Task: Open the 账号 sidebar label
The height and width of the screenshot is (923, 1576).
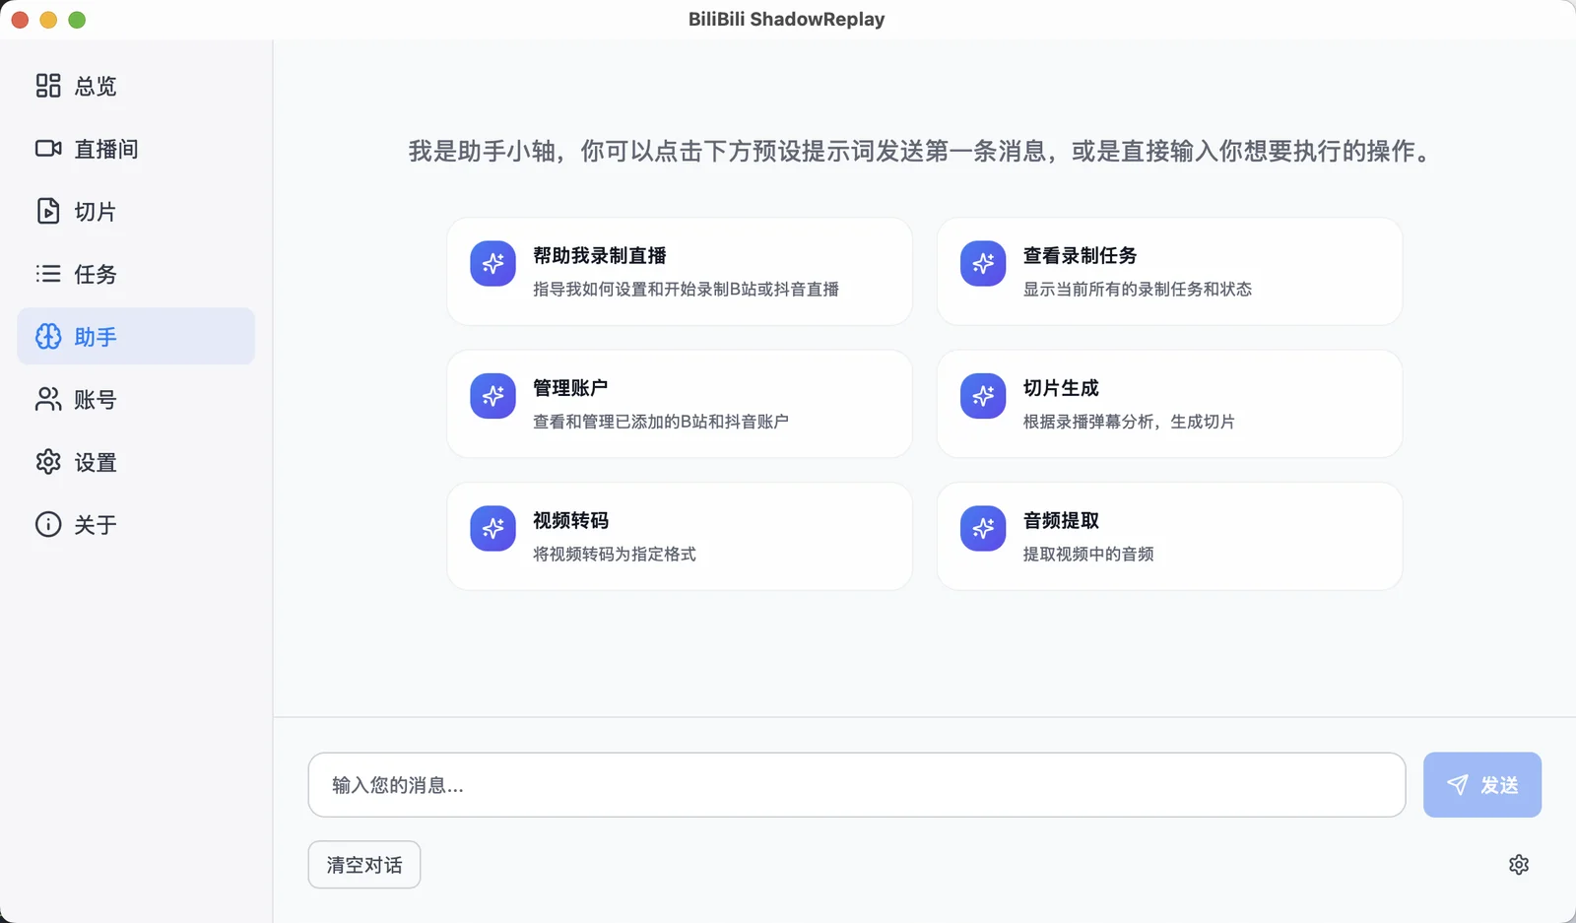Action: point(96,400)
